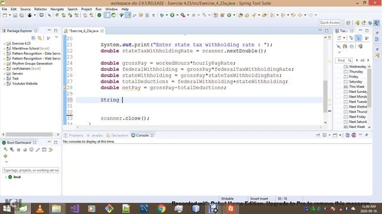Viewport: 382px width, 214px height.
Task: Click the Open Perspective icon
Action: (x=348, y=23)
